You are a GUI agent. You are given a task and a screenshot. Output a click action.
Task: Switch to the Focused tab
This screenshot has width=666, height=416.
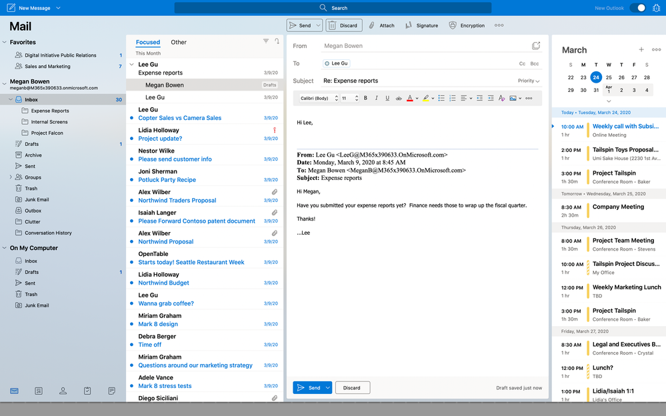coord(148,42)
